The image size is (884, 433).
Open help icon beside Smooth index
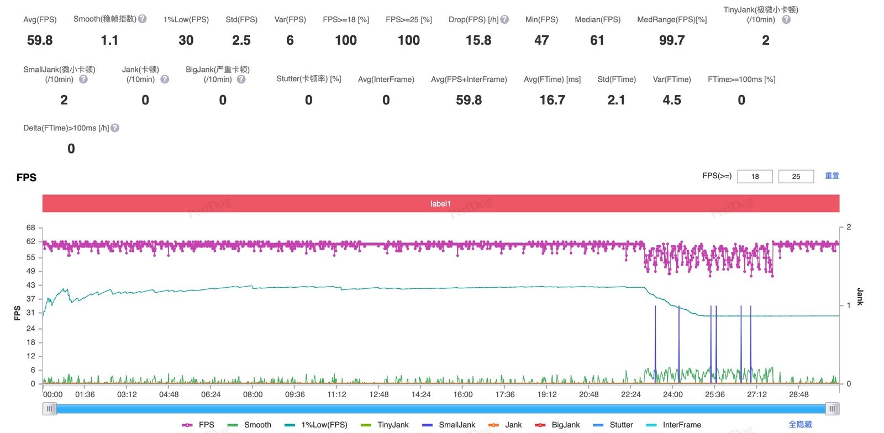pos(143,19)
